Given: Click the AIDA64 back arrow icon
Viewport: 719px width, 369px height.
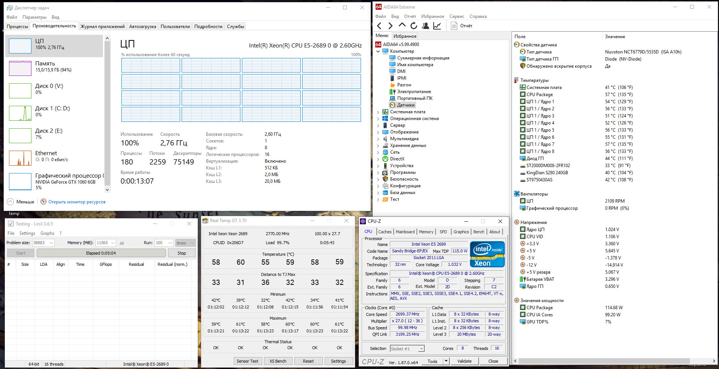Looking at the screenshot, I should (379, 26).
